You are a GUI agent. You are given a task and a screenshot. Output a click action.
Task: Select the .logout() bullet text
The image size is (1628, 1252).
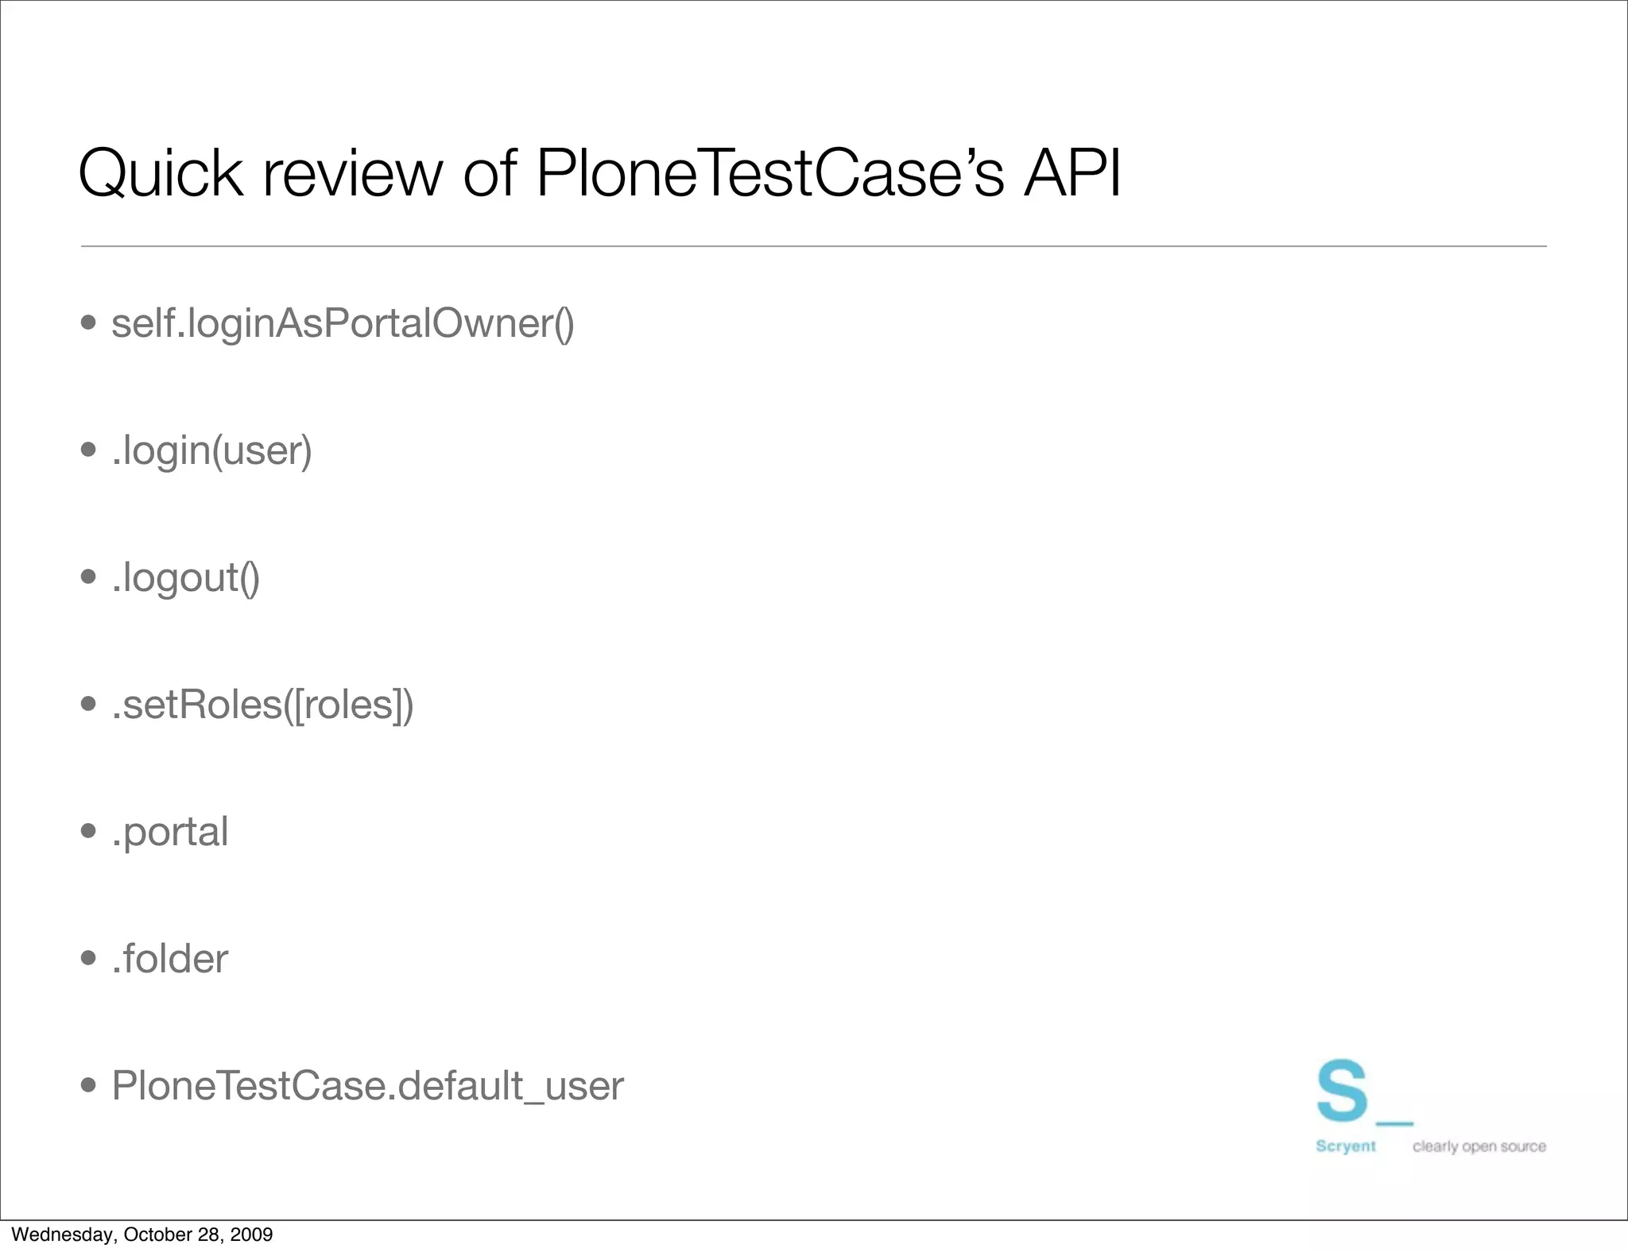185,578
